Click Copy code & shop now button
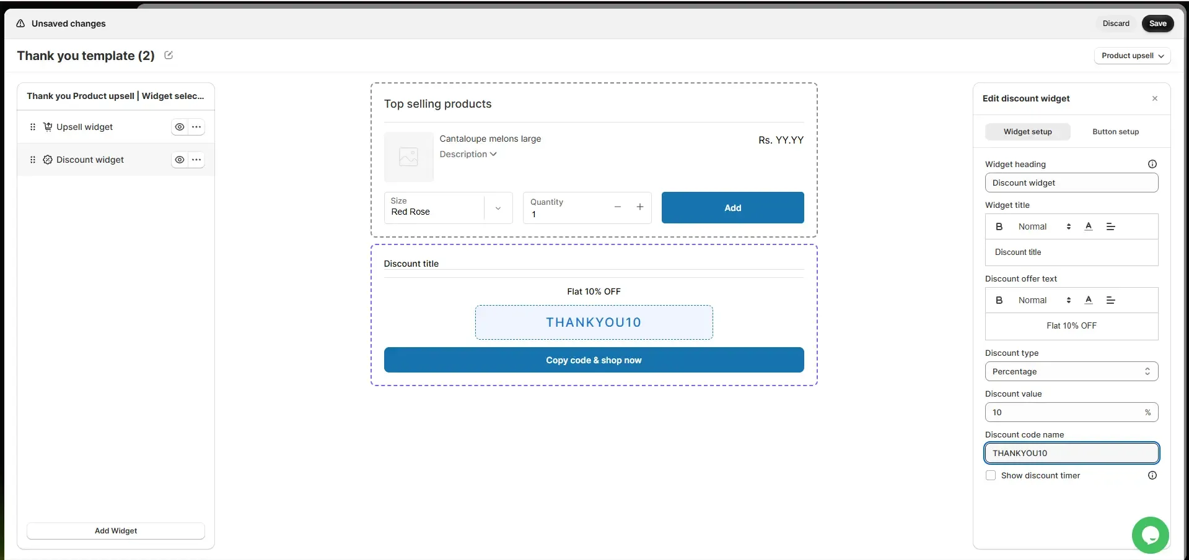The width and height of the screenshot is (1189, 560). (x=594, y=360)
